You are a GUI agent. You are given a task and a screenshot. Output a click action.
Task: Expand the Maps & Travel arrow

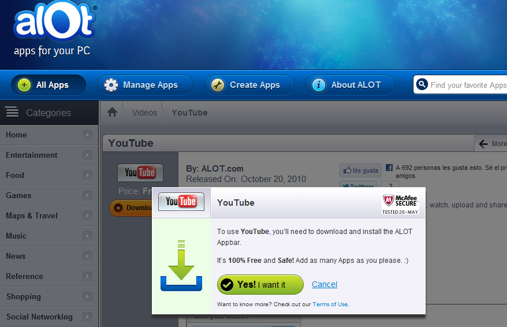pyautogui.click(x=87, y=215)
